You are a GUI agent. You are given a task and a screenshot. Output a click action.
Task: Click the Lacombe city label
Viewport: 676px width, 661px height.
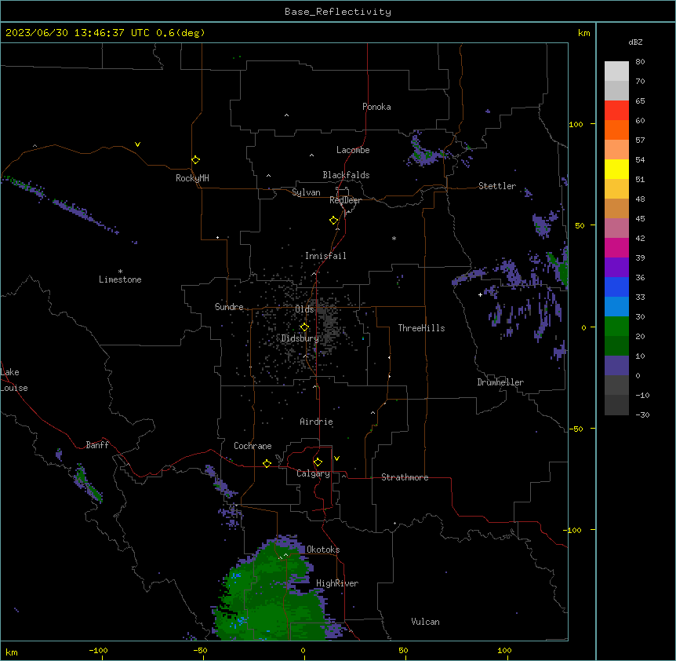coord(353,150)
